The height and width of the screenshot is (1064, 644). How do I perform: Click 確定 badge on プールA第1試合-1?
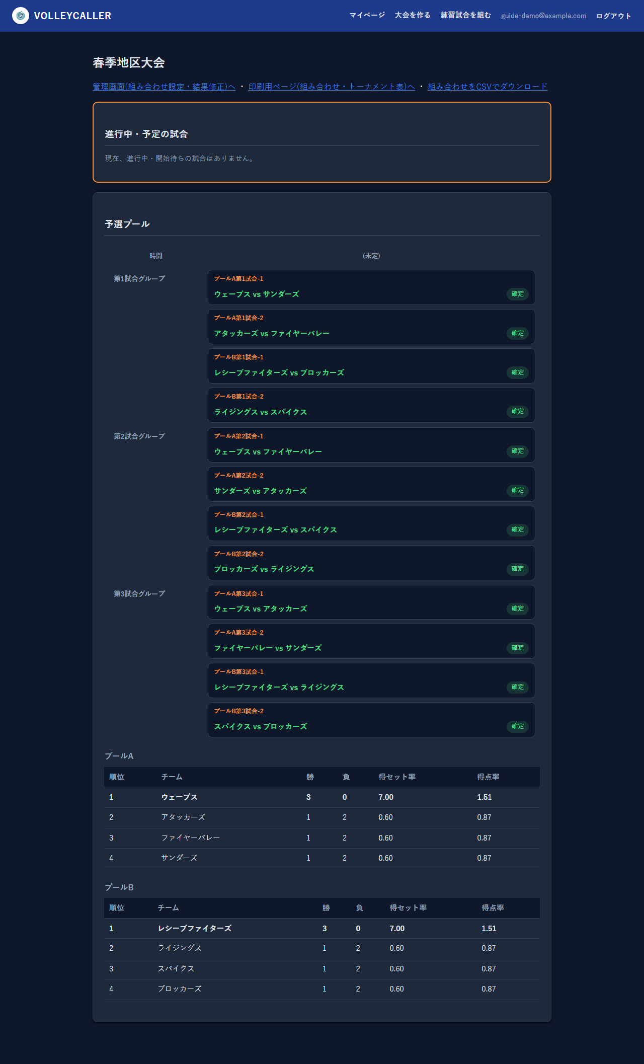(x=518, y=294)
